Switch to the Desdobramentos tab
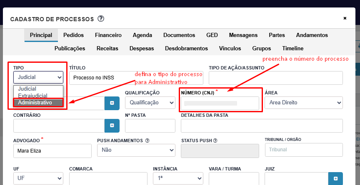This screenshot has width=360, height=185. tap(186, 49)
